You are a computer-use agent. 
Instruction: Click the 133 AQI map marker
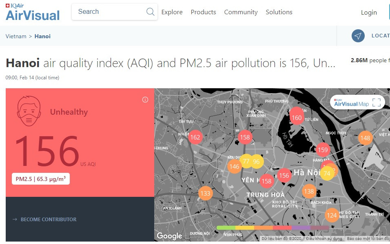click(x=205, y=193)
